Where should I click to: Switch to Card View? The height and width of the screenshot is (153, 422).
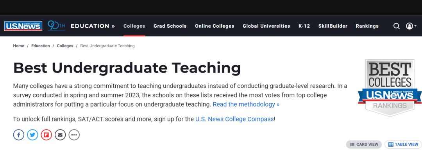pyautogui.click(x=364, y=144)
